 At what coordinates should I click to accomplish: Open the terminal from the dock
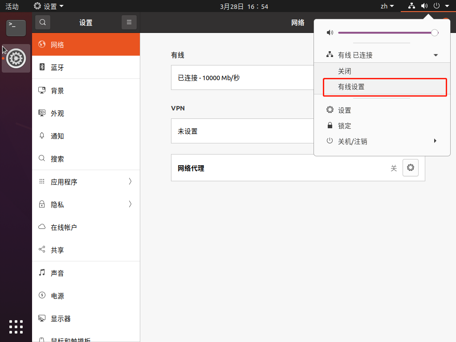click(16, 28)
